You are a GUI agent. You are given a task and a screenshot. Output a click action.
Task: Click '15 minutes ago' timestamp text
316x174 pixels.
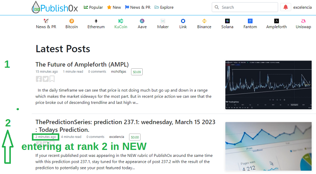pyautogui.click(x=47, y=72)
